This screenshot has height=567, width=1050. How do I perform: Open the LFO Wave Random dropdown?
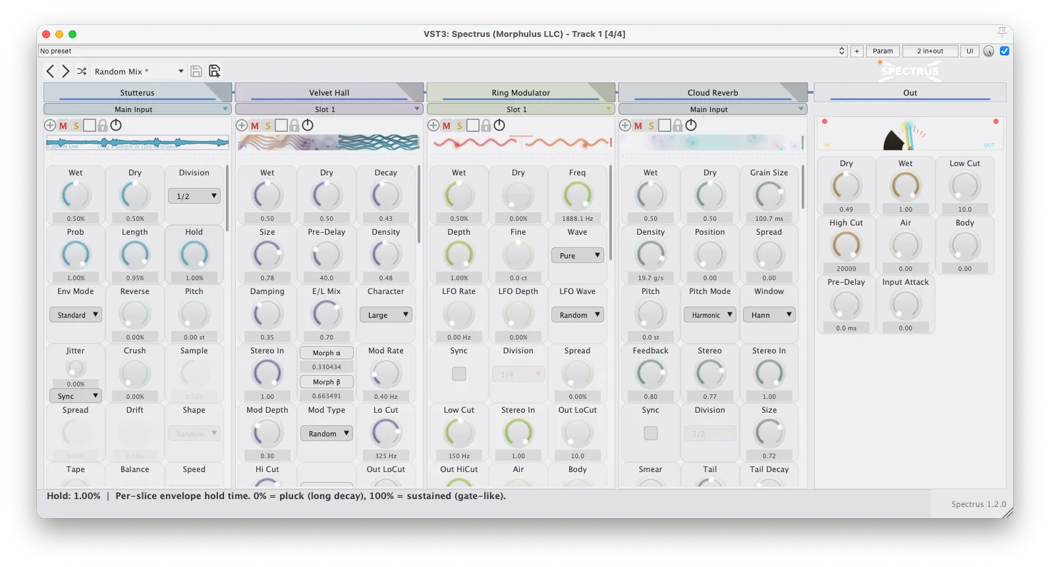point(578,314)
